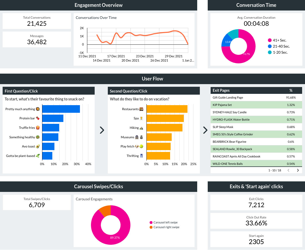The width and height of the screenshot is (305, 250).
Task: Click the blue Something healthy bar
Action: (x=50, y=137)
